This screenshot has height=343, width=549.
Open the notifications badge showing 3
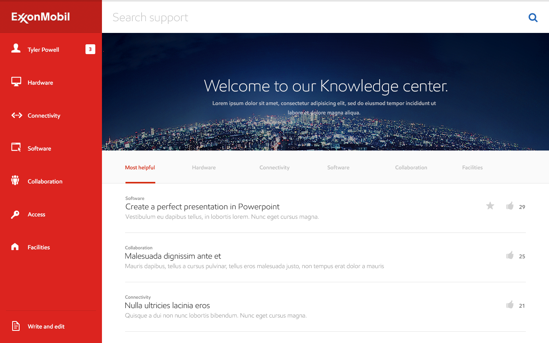pyautogui.click(x=90, y=49)
